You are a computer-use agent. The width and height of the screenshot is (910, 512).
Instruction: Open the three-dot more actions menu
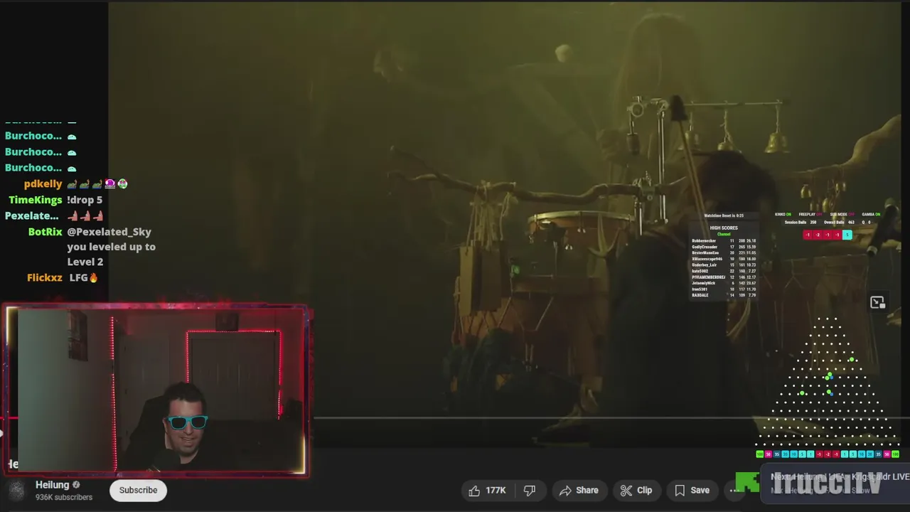click(x=734, y=490)
